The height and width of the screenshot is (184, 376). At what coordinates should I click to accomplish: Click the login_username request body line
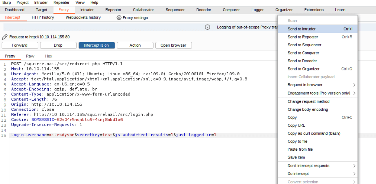(114, 135)
